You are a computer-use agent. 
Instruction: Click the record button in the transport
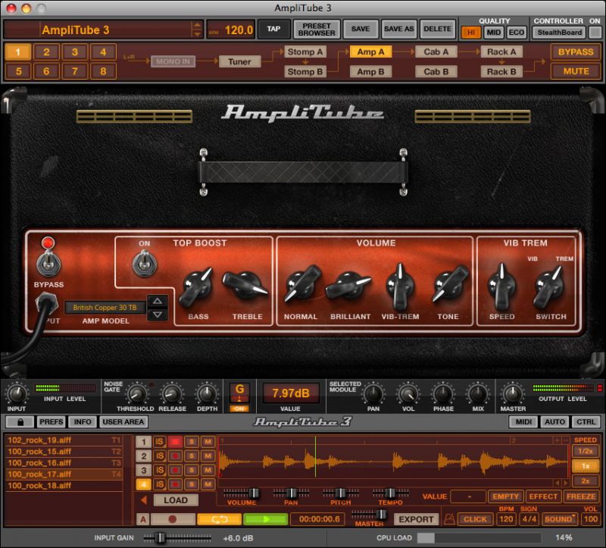point(173,519)
